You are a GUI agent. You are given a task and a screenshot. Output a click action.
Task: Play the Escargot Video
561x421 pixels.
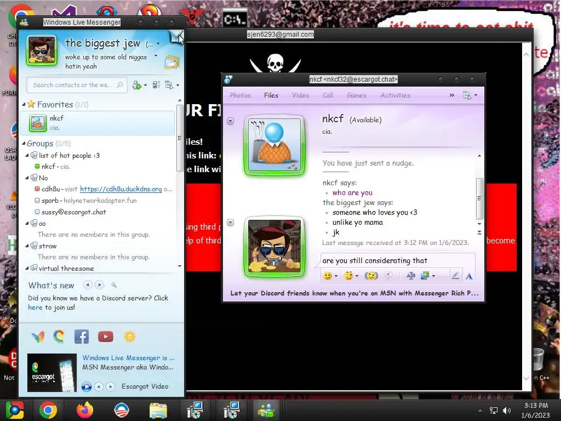tap(87, 386)
